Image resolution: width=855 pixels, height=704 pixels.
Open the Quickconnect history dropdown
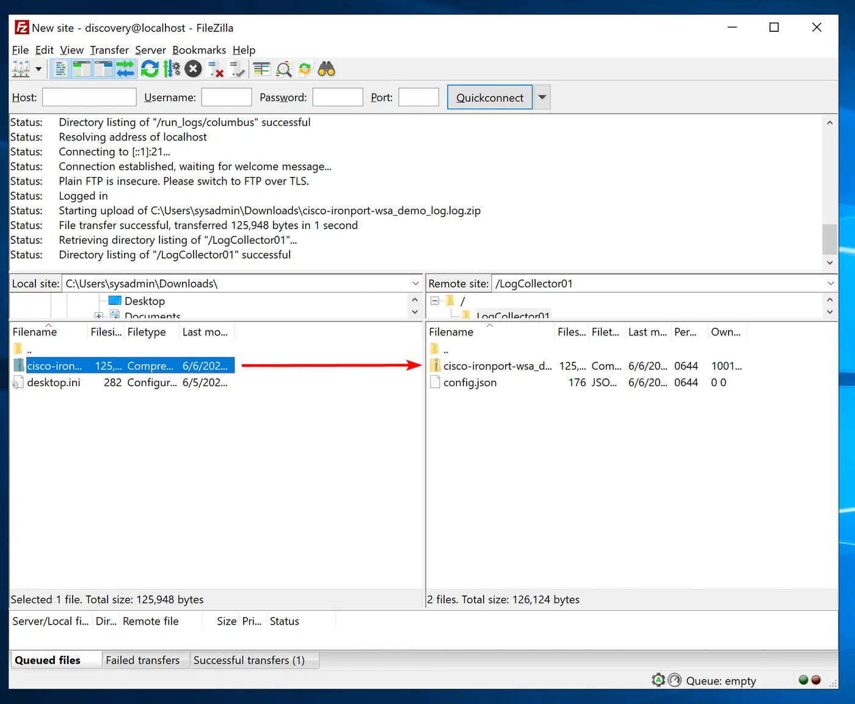[x=542, y=97]
